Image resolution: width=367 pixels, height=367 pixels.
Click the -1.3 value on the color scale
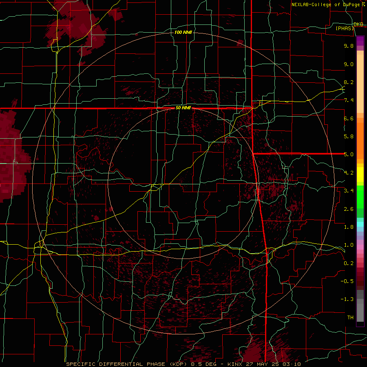tap(347, 299)
